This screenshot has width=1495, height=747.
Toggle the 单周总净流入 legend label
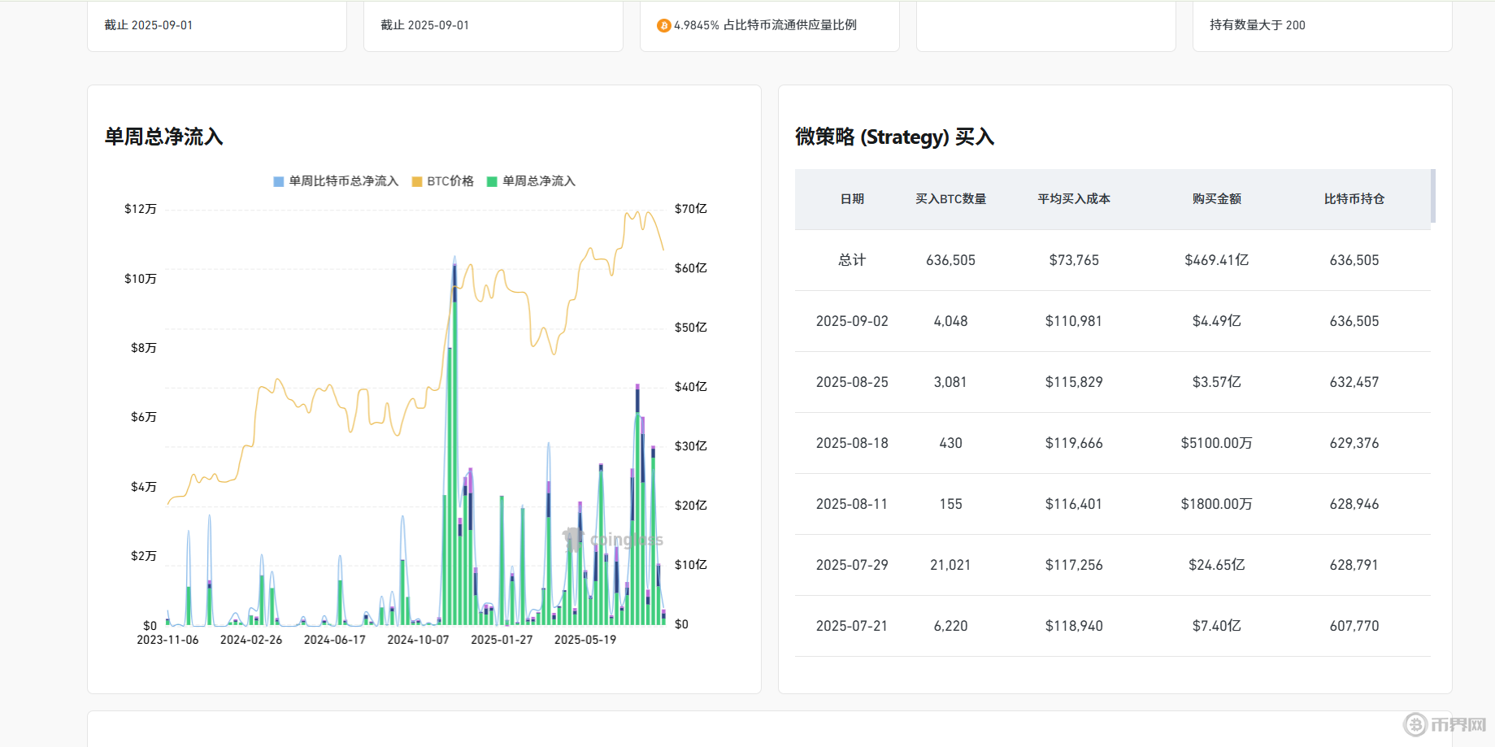click(539, 181)
